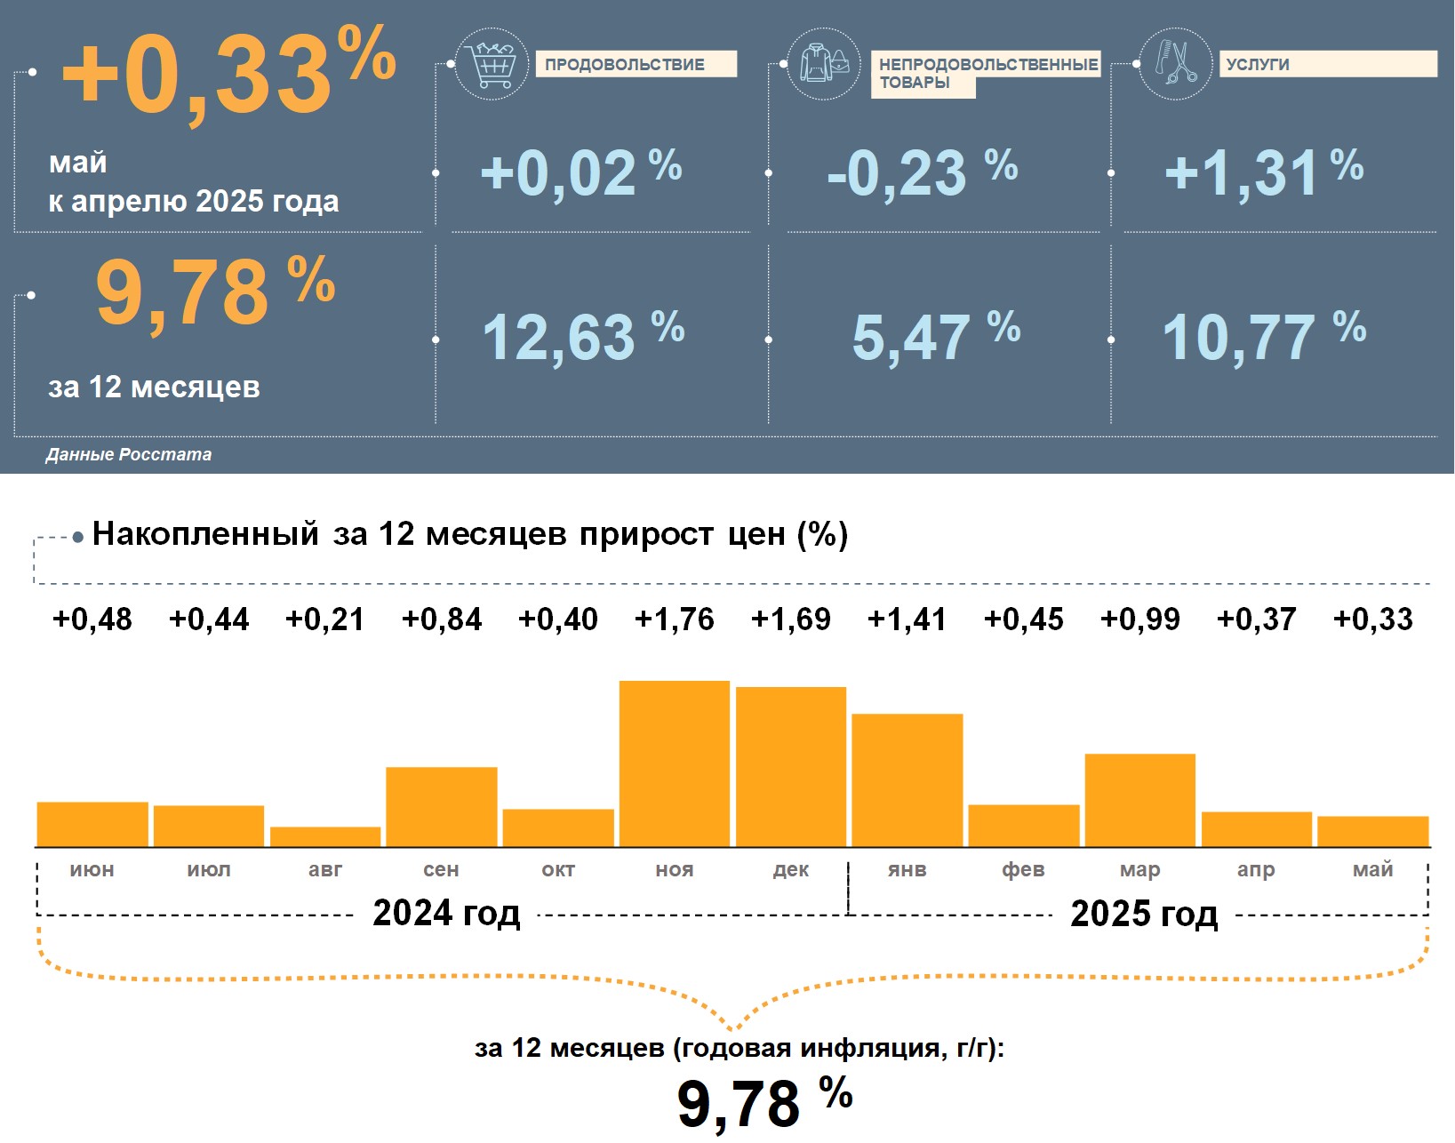Click the shopping cart food icon
This screenshot has height=1143, width=1455.
(492, 63)
